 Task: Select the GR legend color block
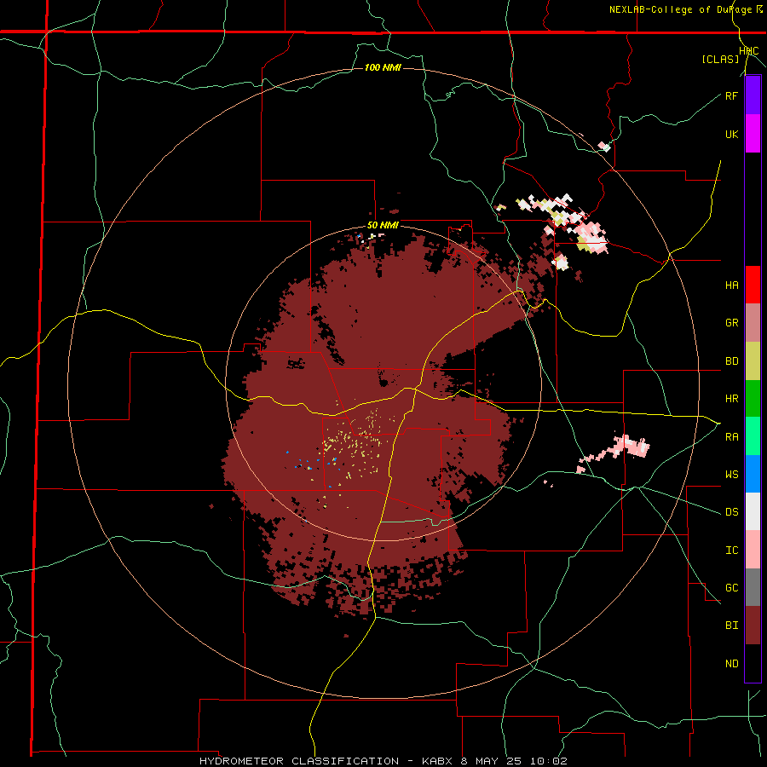point(753,323)
